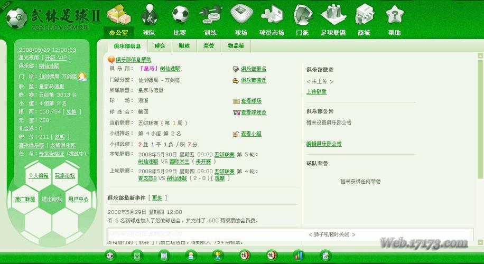
Task: Switch to the 物品箱 tab
Action: (236, 46)
